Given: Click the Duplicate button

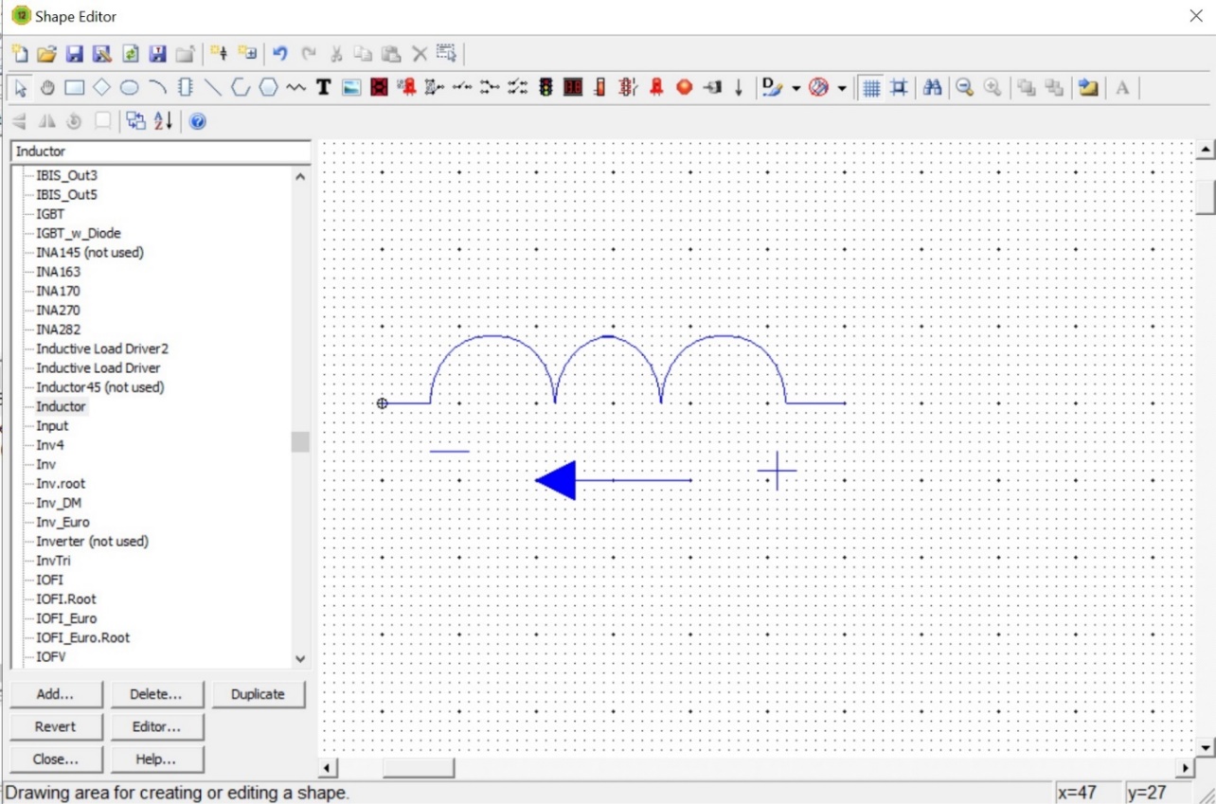Looking at the screenshot, I should pyautogui.click(x=258, y=694).
